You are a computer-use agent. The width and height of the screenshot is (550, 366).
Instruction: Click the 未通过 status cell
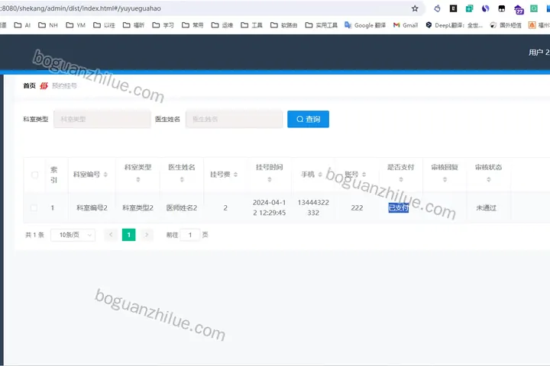pyautogui.click(x=486, y=207)
